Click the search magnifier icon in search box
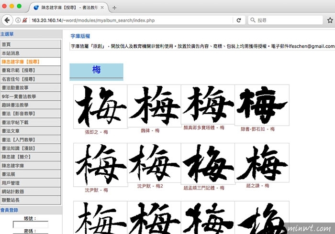This screenshot has width=335, height=234. coord(252,21)
